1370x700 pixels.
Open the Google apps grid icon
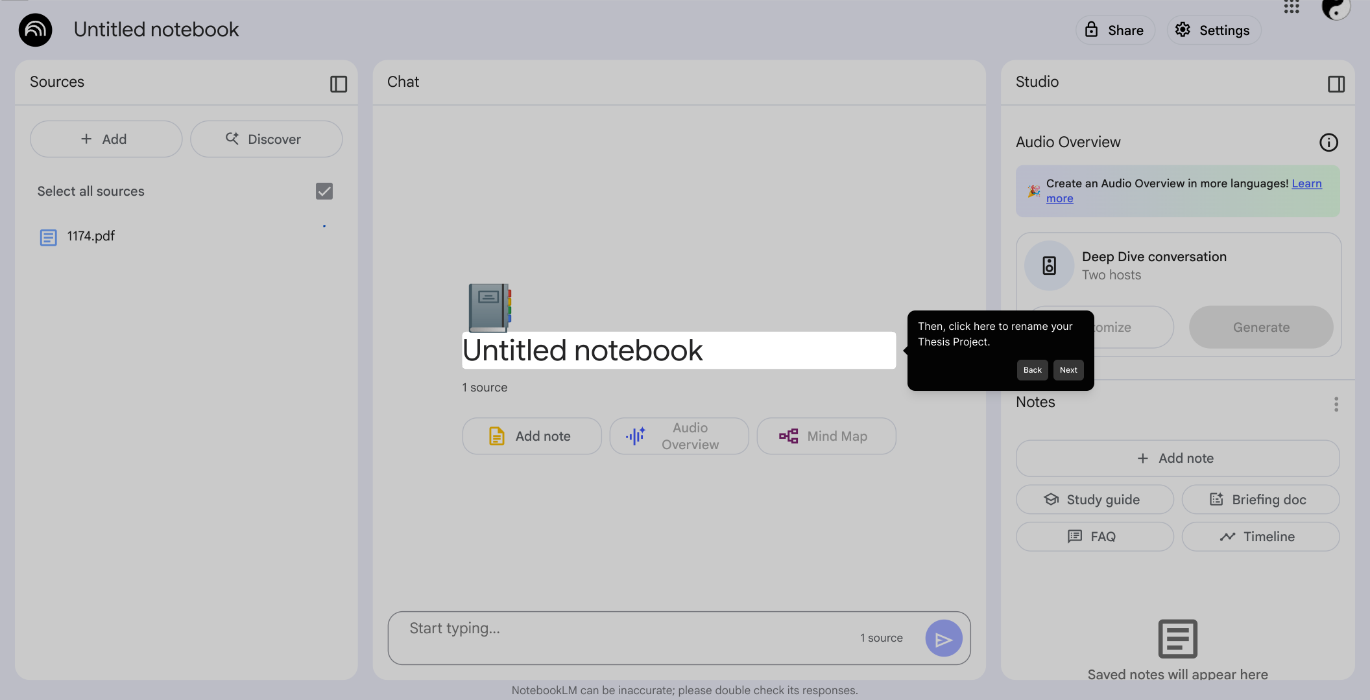[x=1292, y=6]
